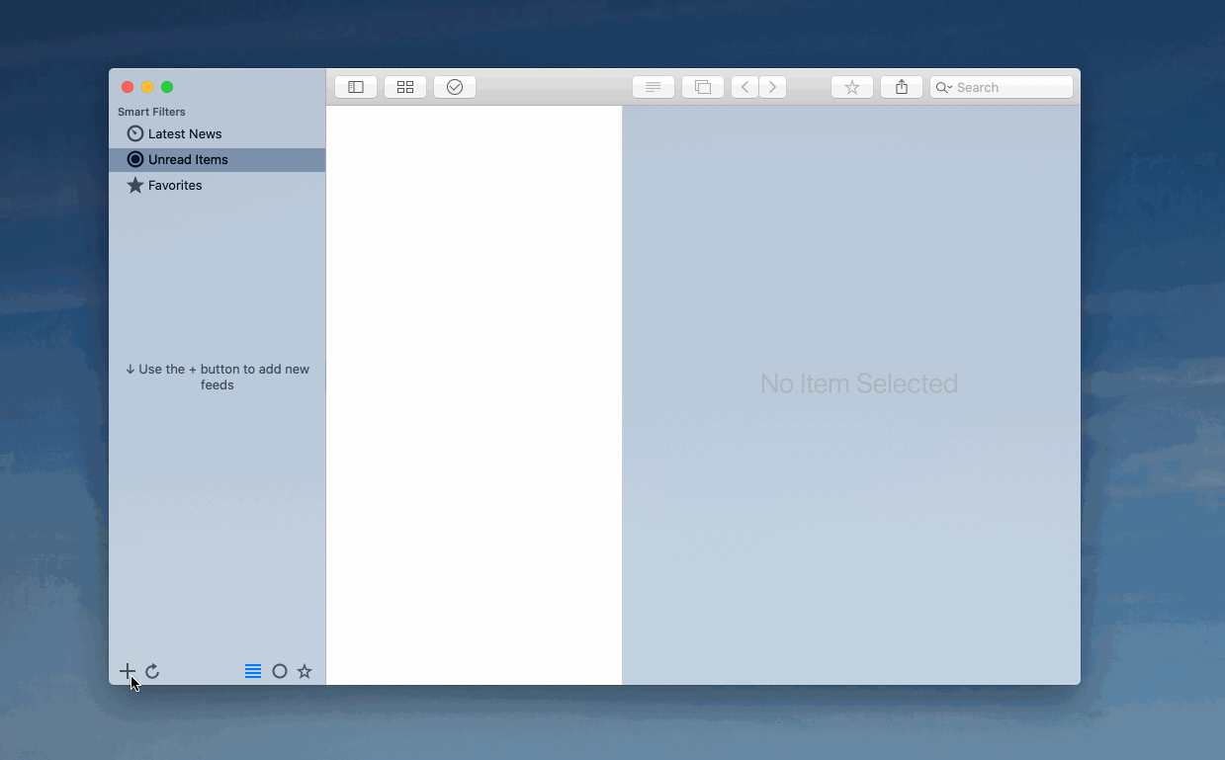
Task: Select the Latest News smart filter
Action: click(218, 133)
